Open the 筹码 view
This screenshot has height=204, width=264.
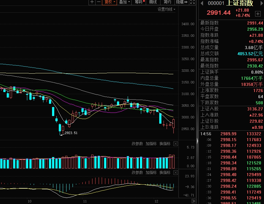[x=140, y=2]
